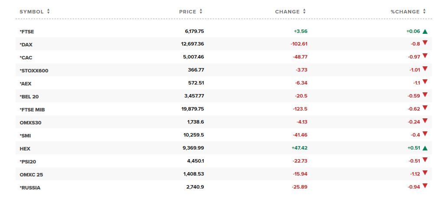
Task: Select the FTSE price 6,179.75
Action: coord(194,31)
